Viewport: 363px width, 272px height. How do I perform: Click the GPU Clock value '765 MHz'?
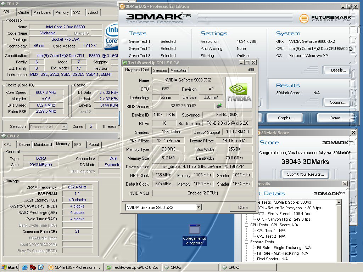163,175
